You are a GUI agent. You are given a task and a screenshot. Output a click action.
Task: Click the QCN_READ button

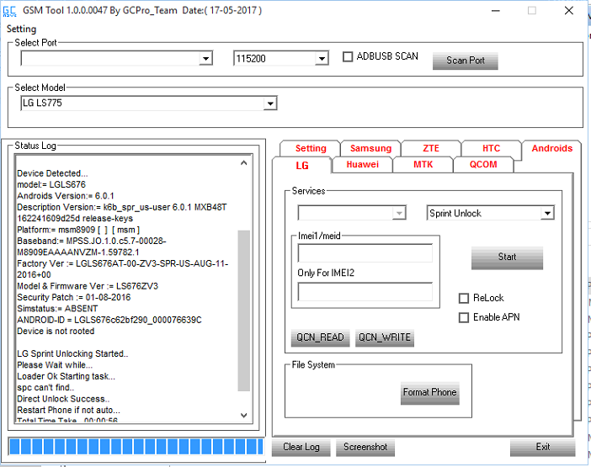click(x=321, y=337)
